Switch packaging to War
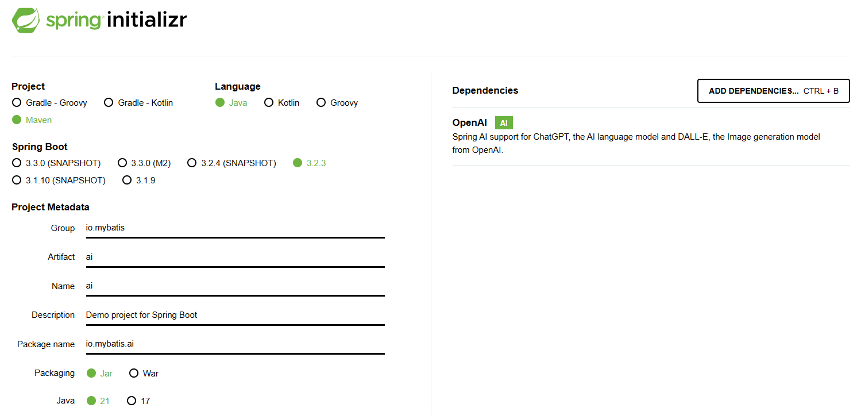Image resolution: width=861 pixels, height=415 pixels. pos(134,374)
